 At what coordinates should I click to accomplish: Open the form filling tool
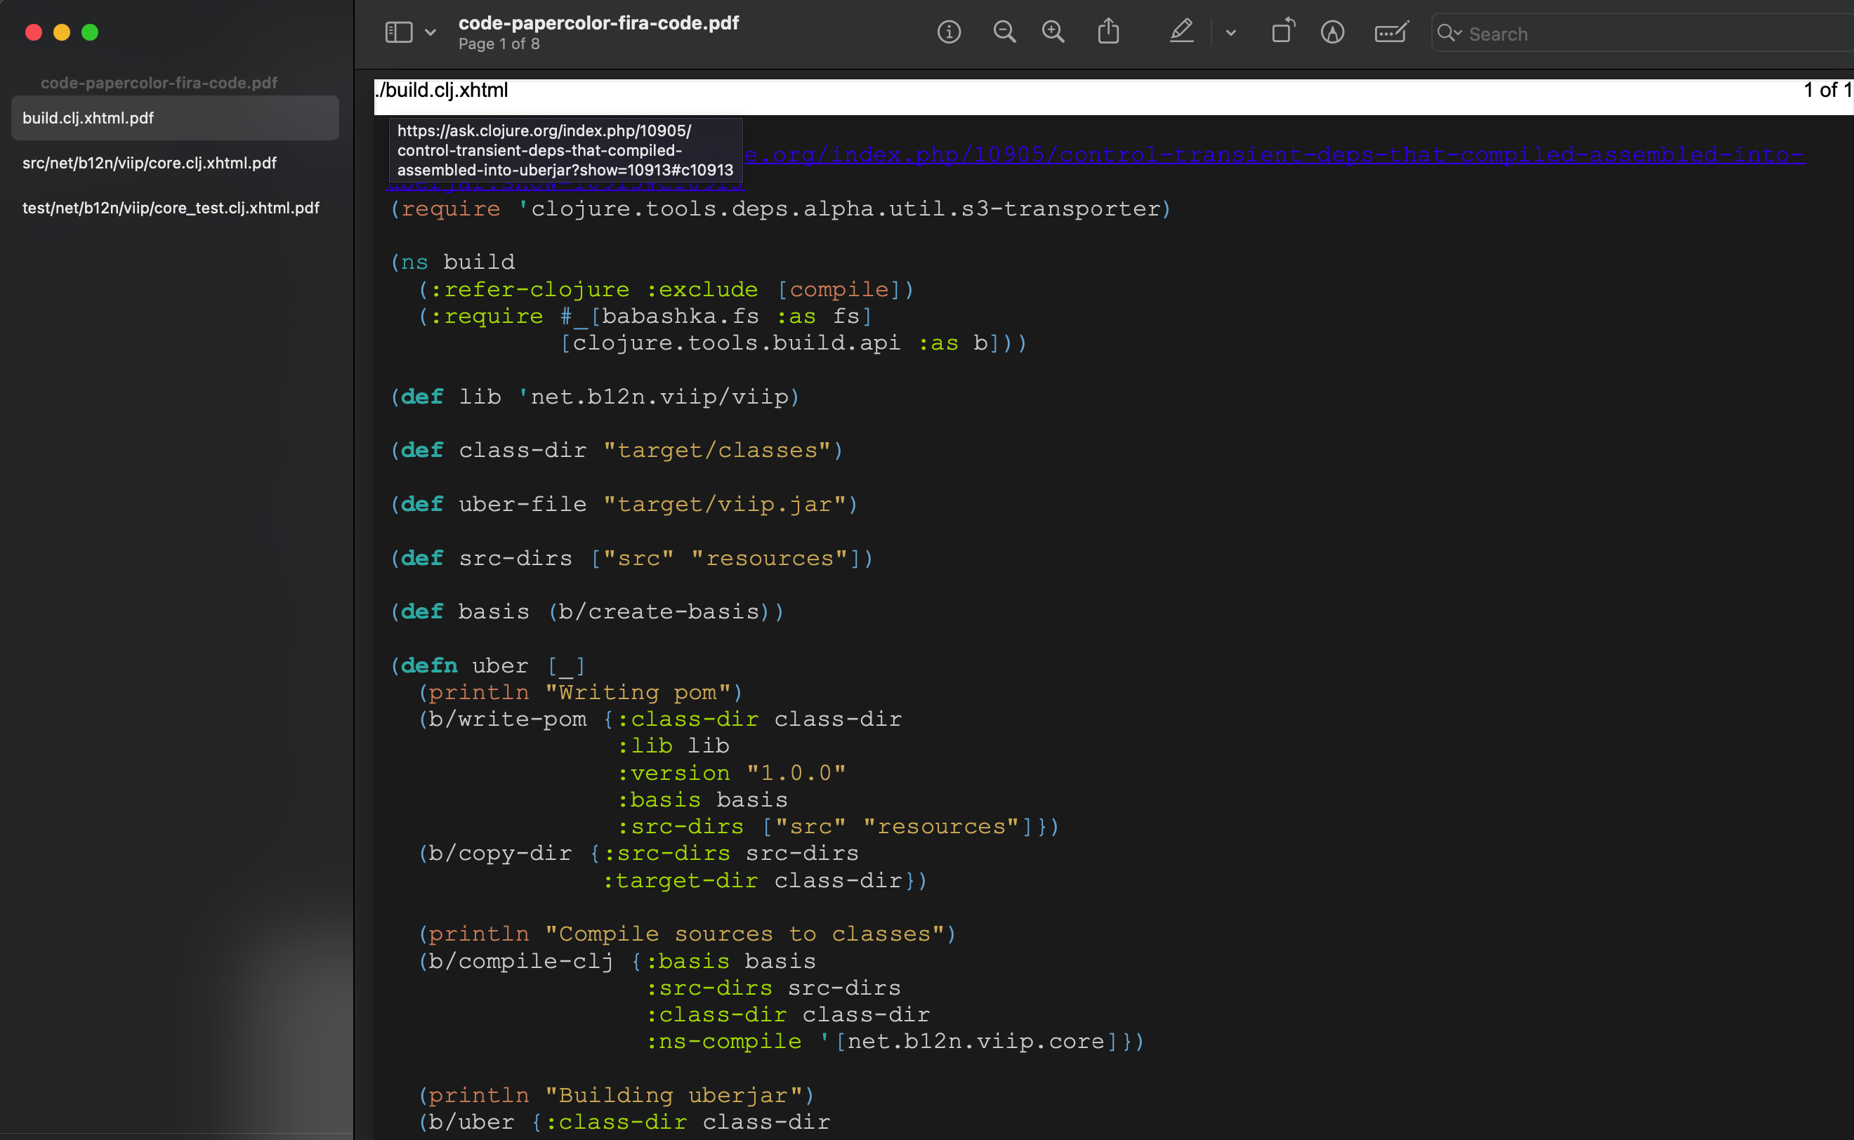[1391, 32]
